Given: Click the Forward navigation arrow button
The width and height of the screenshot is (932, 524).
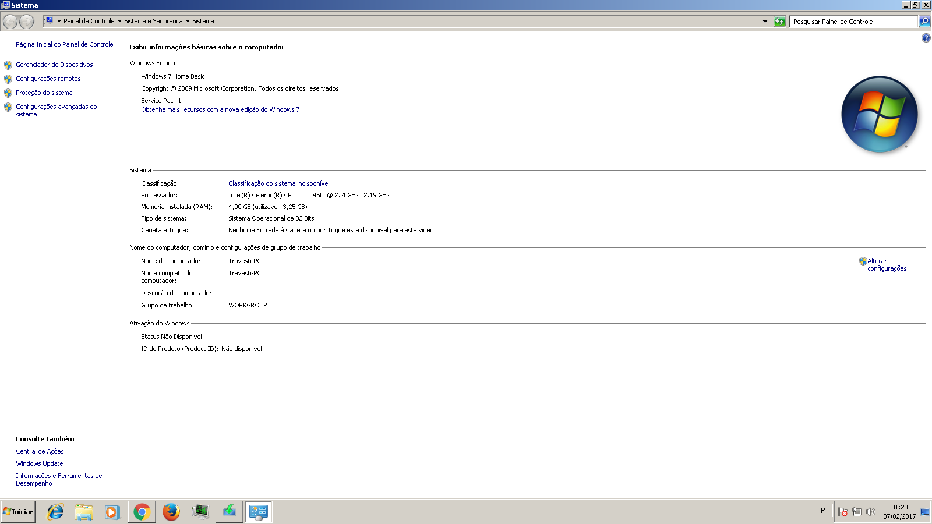Looking at the screenshot, I should 27,22.
